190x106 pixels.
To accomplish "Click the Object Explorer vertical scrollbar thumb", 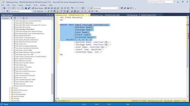I will pos(52,84).
